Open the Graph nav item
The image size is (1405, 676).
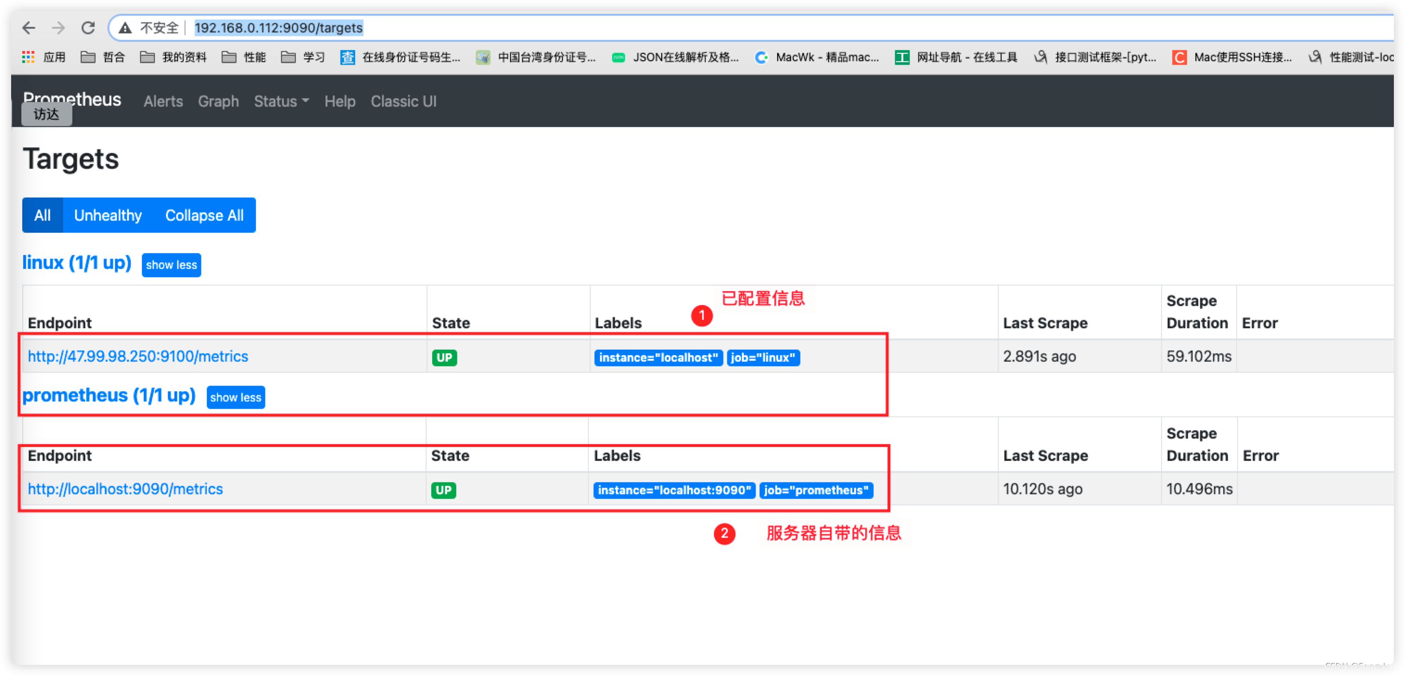coord(218,102)
